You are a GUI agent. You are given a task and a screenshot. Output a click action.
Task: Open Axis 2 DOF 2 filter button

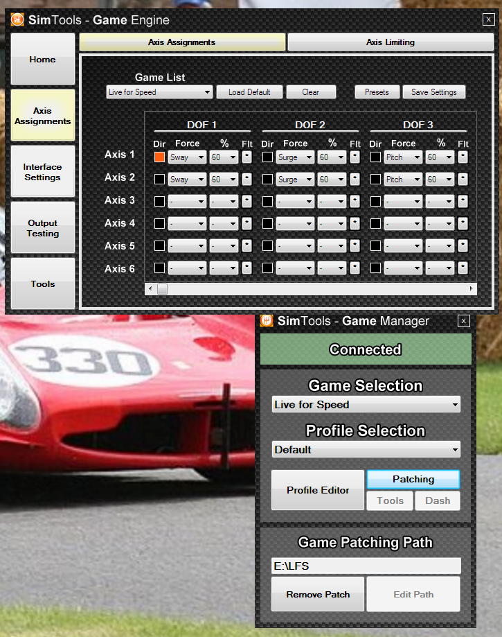coord(355,180)
